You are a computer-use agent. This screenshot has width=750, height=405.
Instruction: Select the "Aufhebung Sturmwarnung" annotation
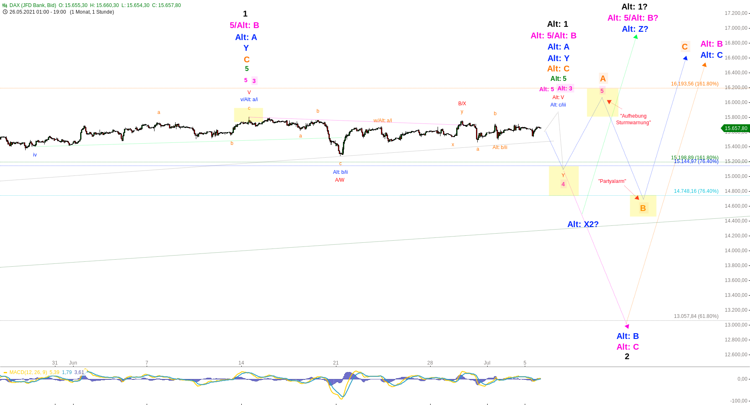pos(633,119)
